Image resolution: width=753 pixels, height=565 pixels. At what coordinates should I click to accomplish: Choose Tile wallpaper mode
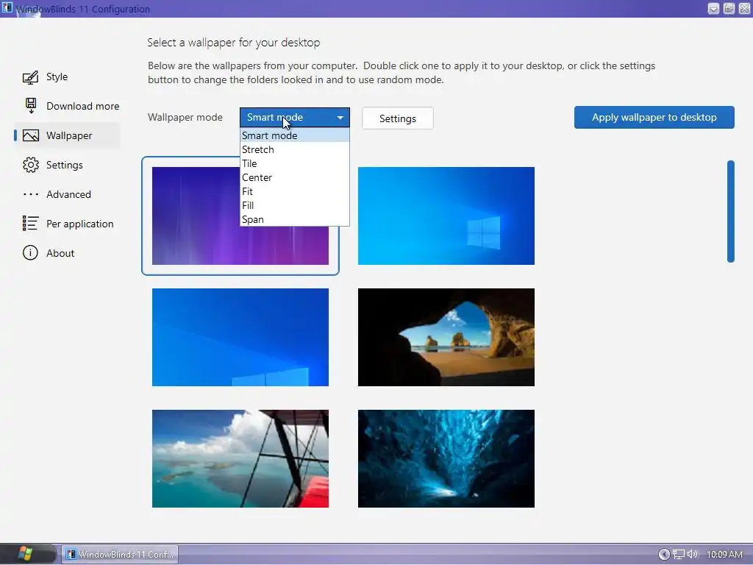tap(294, 163)
